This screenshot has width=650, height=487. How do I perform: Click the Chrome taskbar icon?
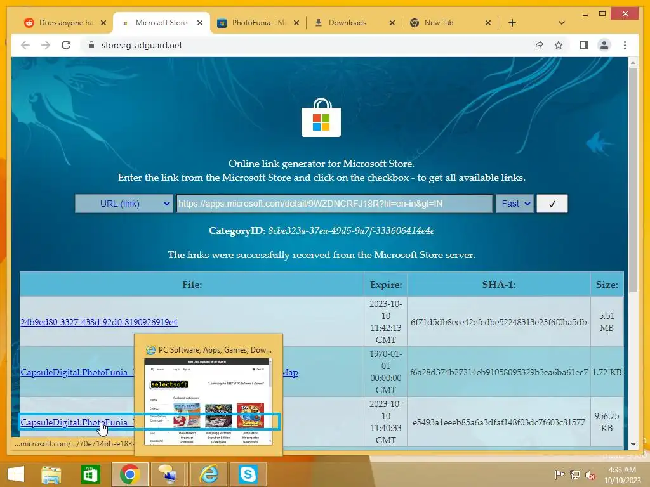(x=129, y=474)
